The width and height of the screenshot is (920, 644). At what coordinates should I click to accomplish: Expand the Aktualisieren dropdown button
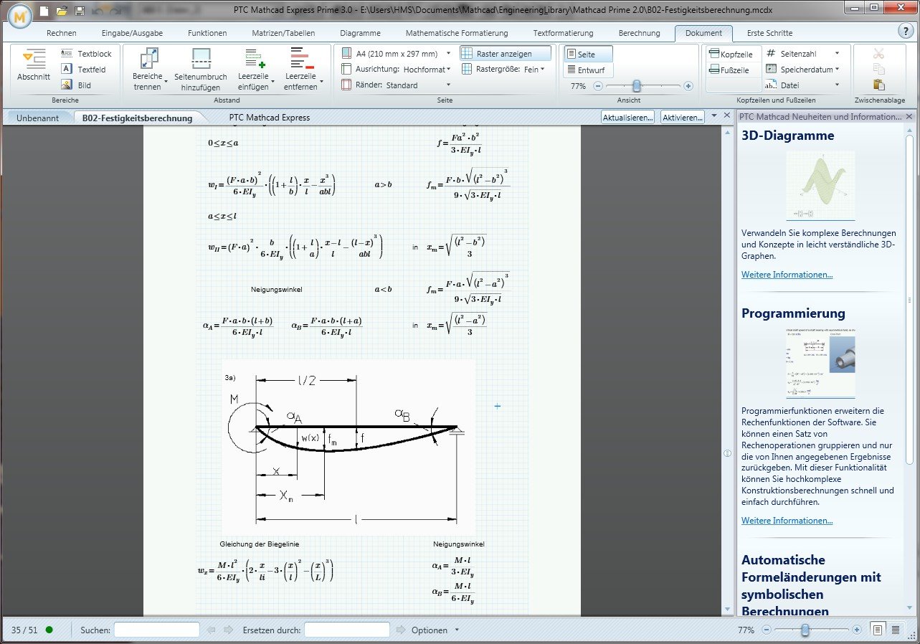[x=627, y=117]
